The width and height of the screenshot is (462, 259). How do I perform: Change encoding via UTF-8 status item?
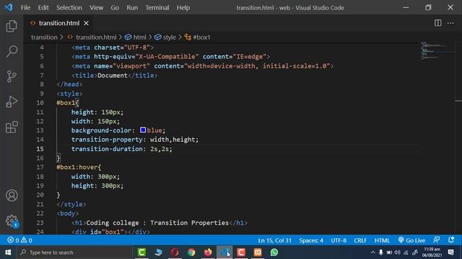339,240
